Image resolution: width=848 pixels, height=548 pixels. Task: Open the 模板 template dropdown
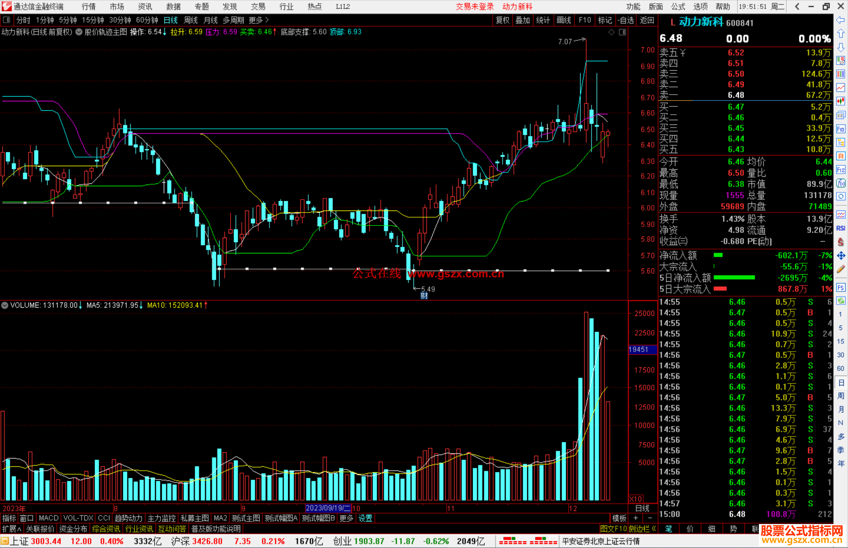coord(619,518)
